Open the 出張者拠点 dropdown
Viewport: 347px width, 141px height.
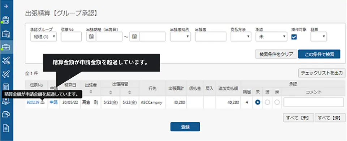[x=180, y=37]
